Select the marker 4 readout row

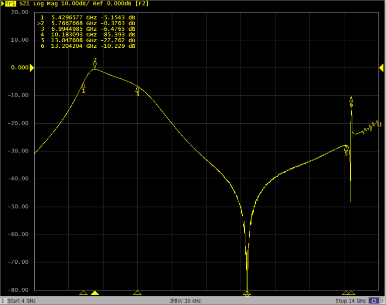coord(88,35)
